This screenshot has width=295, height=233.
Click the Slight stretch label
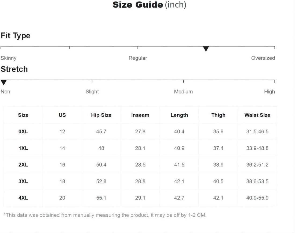click(92, 92)
